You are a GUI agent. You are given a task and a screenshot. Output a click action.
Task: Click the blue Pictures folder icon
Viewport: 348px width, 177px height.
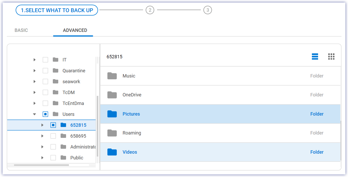tap(112, 114)
